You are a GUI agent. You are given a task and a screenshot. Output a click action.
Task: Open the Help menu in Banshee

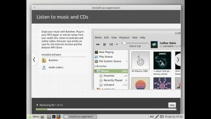click(x=142, y=37)
